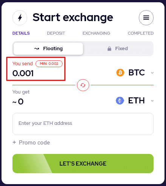Viewport: 166px width, 186px height.
Task: Click the You send amount 0.001 field
Action: pos(23,73)
